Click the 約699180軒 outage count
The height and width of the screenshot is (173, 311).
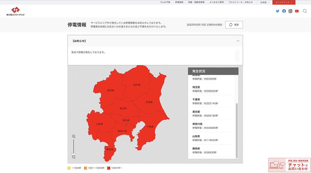[x=211, y=116]
